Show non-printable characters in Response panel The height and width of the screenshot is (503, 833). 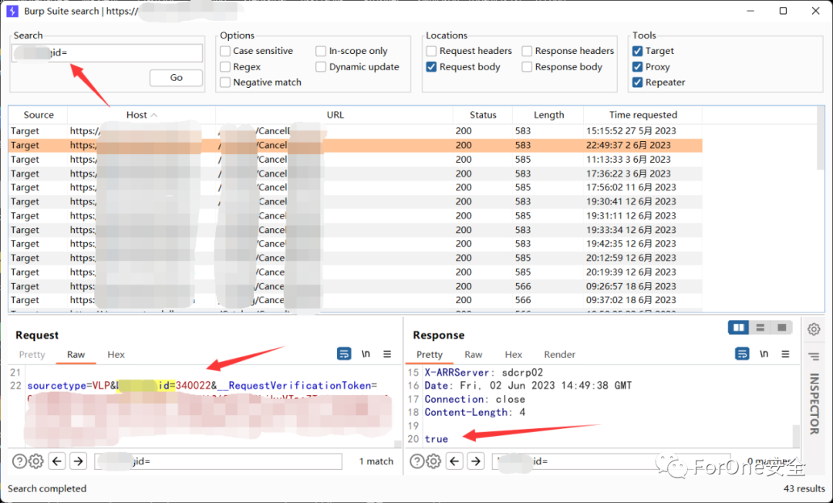[764, 354]
